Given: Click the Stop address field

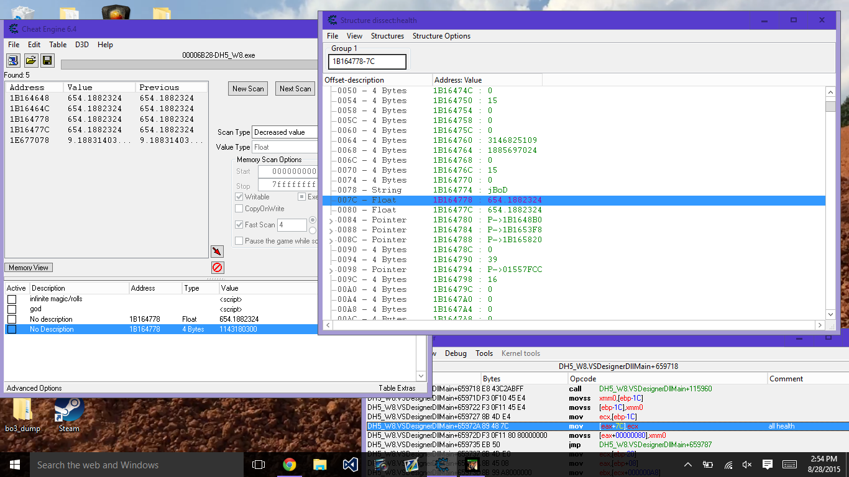Looking at the screenshot, I should [288, 185].
